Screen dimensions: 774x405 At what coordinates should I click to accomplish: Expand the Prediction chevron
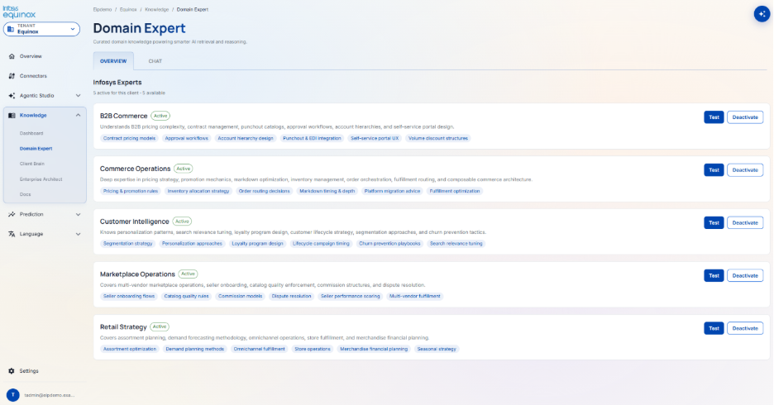click(78, 215)
